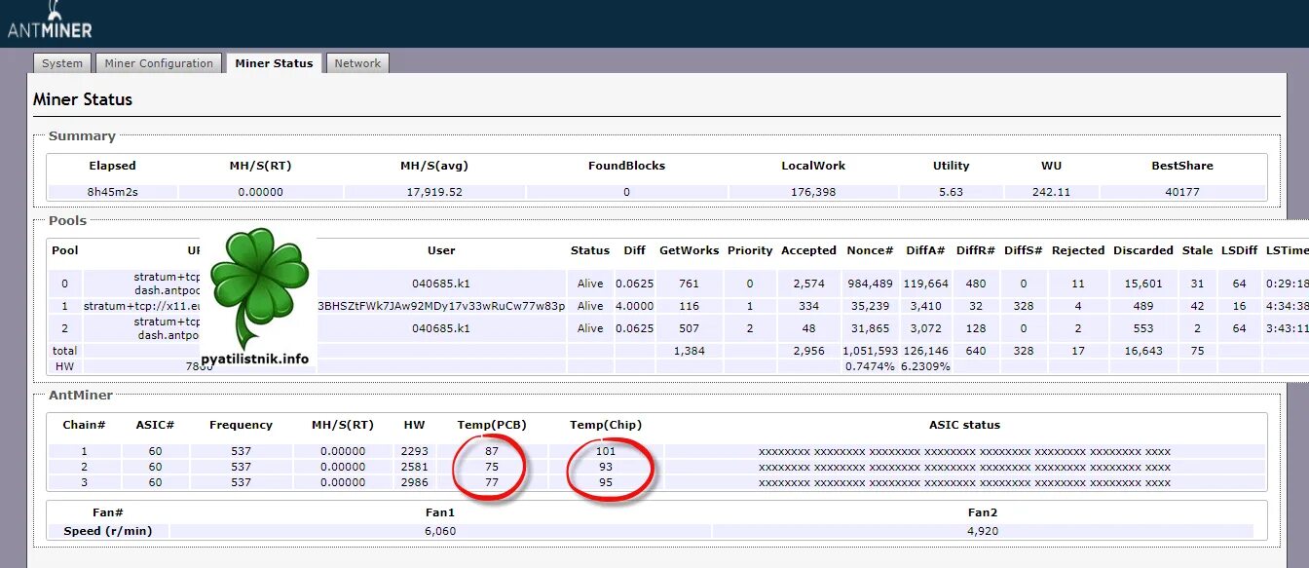1309x568 pixels.
Task: Click chain 2 Temp(PCB) value 75
Action: (492, 467)
